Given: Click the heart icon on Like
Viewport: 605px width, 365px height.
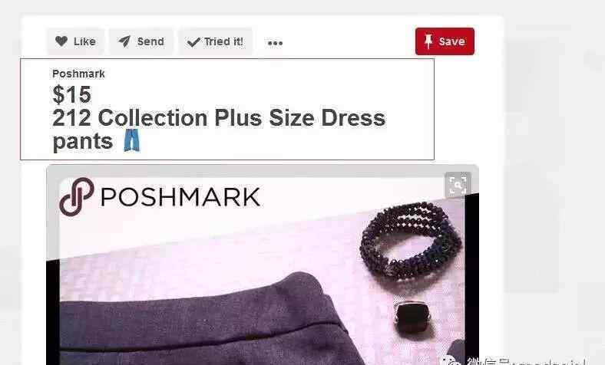Looking at the screenshot, I should tap(61, 41).
